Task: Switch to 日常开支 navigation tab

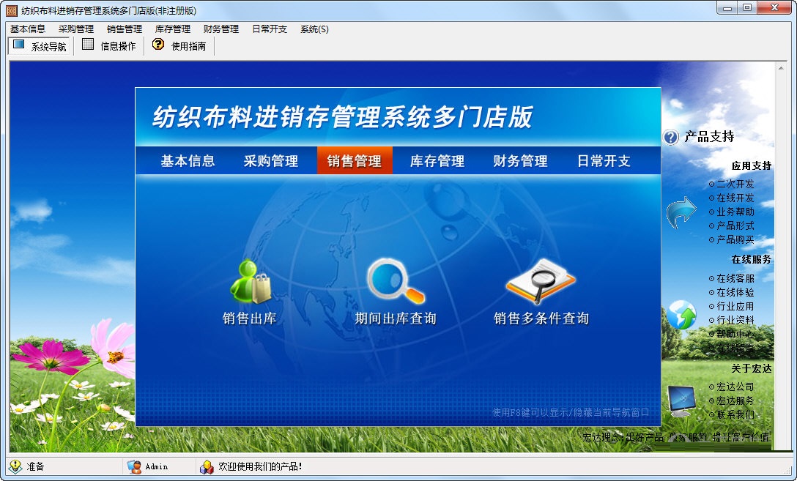Action: tap(604, 161)
